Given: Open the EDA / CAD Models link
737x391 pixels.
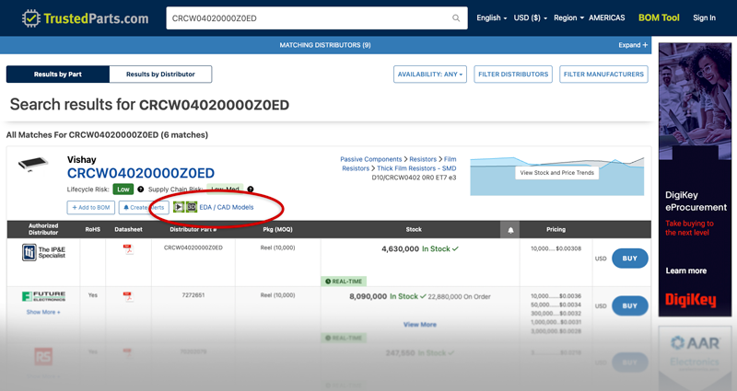Looking at the screenshot, I should [226, 207].
